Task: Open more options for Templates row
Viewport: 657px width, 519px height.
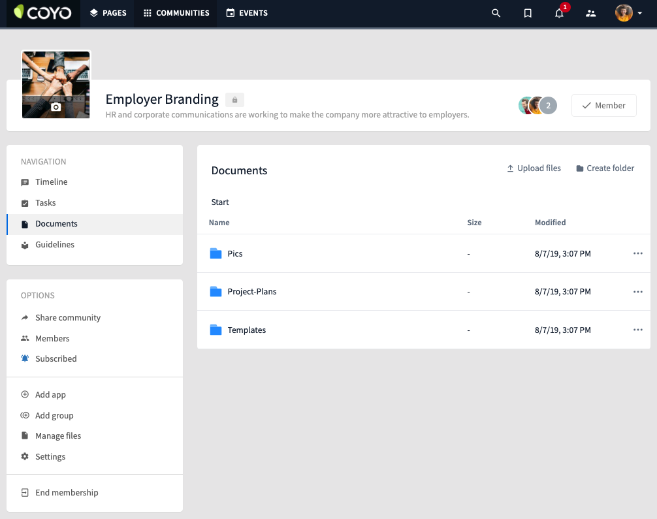Action: tap(637, 330)
